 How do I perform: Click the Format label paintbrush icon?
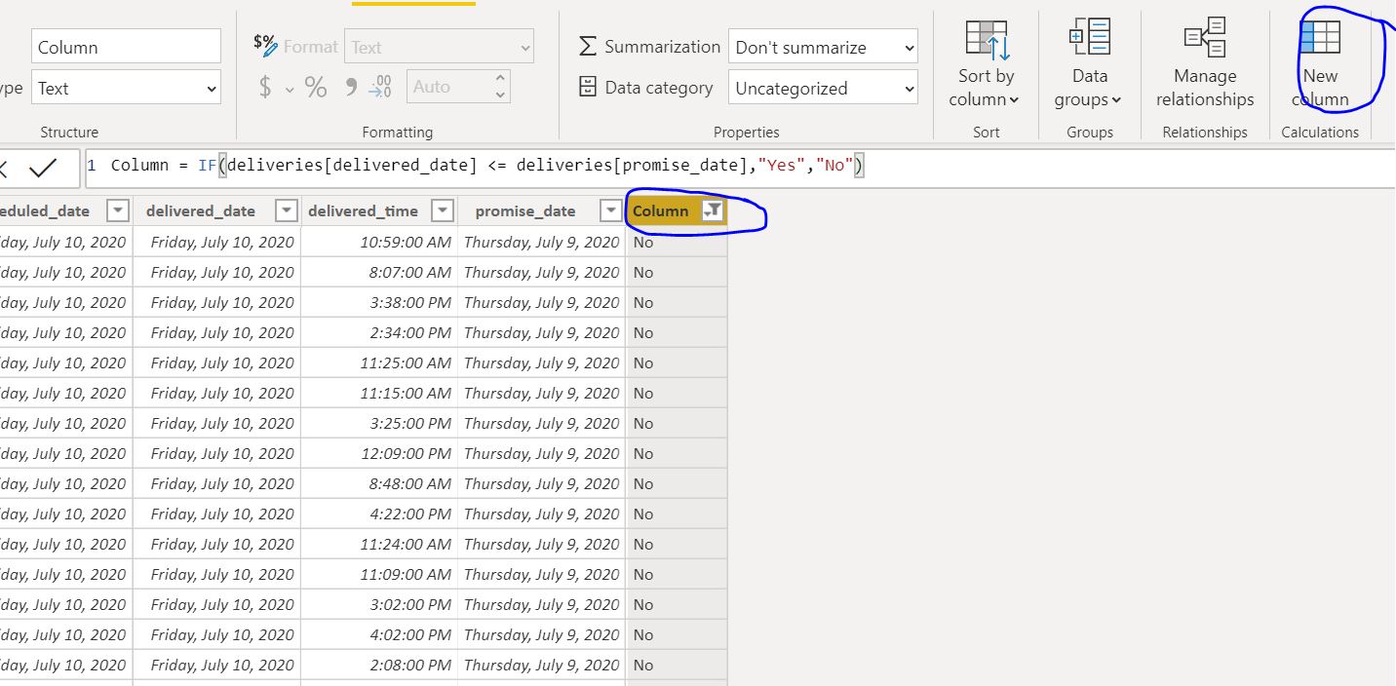click(x=264, y=45)
